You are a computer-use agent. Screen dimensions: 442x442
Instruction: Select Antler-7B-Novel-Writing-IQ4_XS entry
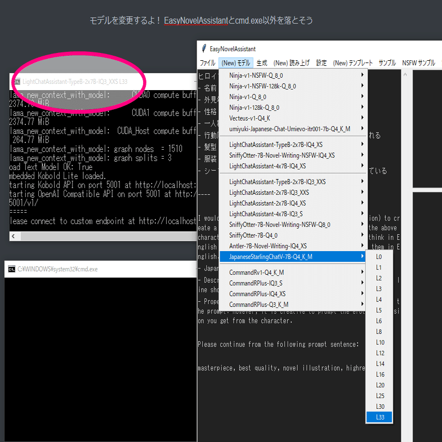pos(293,246)
